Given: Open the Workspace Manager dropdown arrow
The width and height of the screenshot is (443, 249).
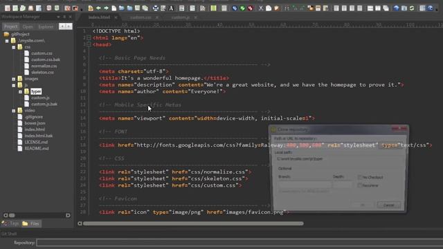Looking at the screenshot, I should tap(58, 17).
